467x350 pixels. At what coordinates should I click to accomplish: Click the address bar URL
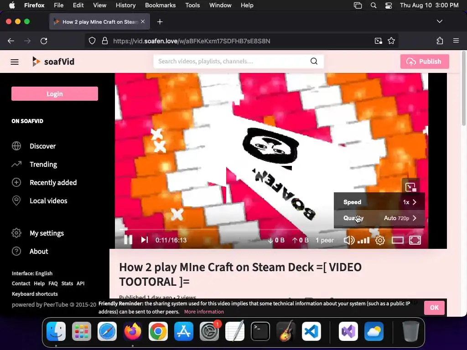pos(192,41)
